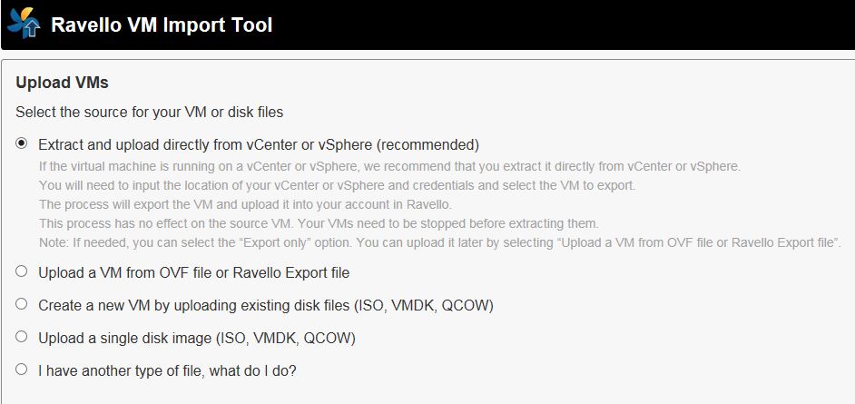Screen dimensions: 855x404
Task: Select the 'Extract and upload directly from vCenter' radio button
Action: (21, 144)
